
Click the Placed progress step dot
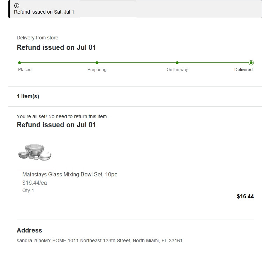click(x=20, y=63)
